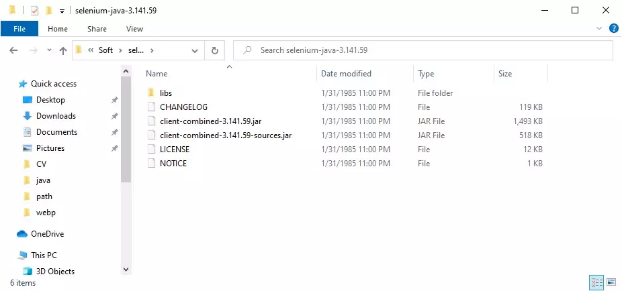Open OneDrive in the navigation pane
The width and height of the screenshot is (622, 291).
click(47, 234)
